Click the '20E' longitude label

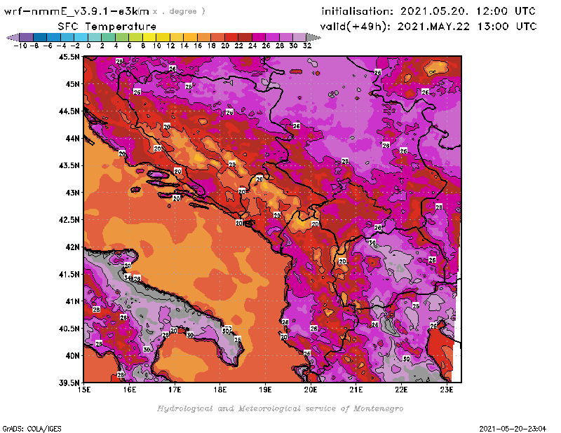311,390
